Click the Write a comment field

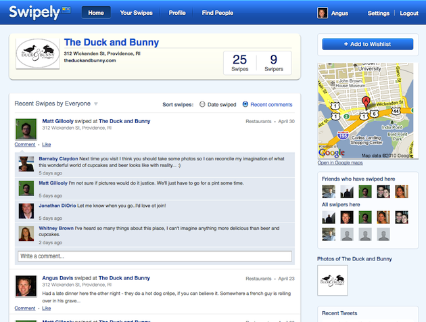click(x=155, y=256)
